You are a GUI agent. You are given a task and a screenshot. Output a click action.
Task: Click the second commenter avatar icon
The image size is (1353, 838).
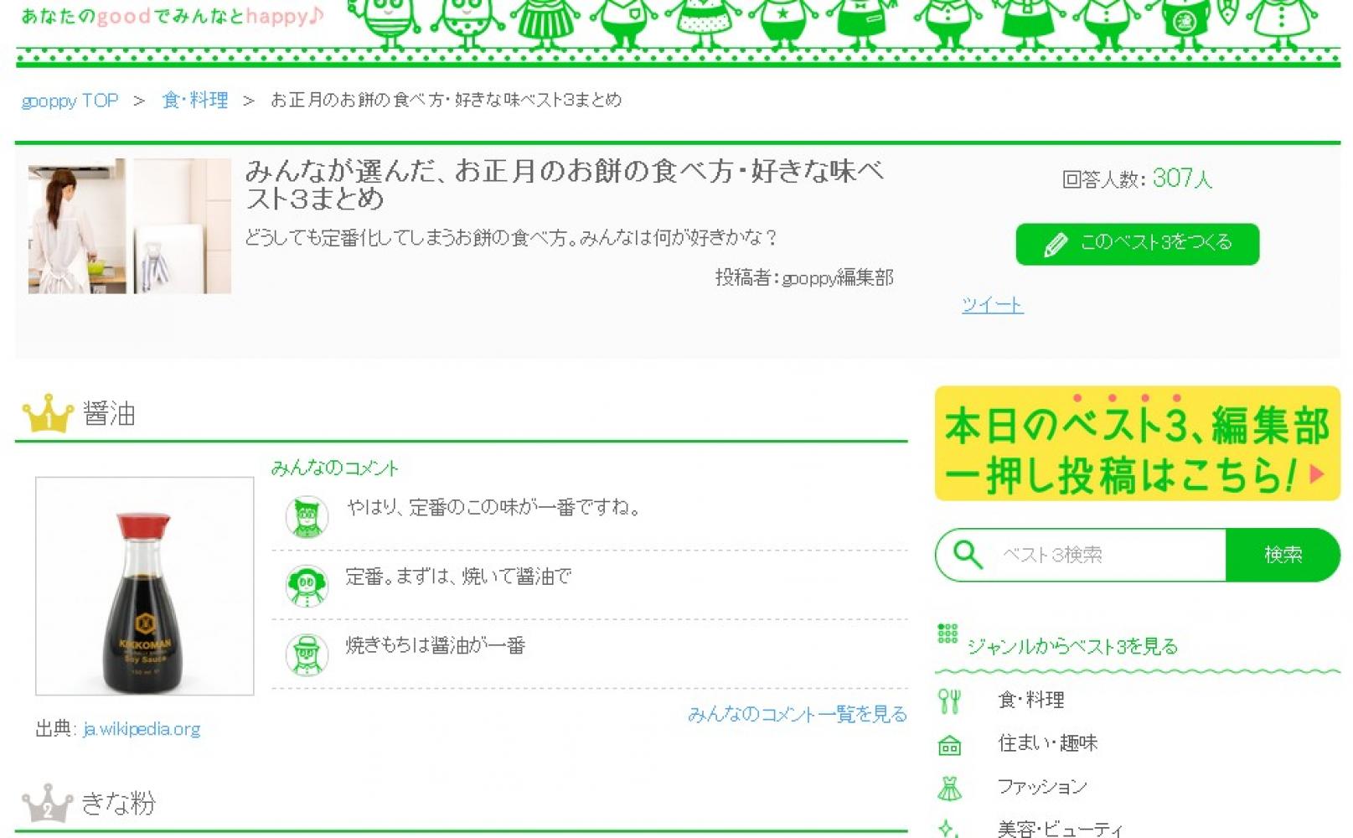(307, 585)
